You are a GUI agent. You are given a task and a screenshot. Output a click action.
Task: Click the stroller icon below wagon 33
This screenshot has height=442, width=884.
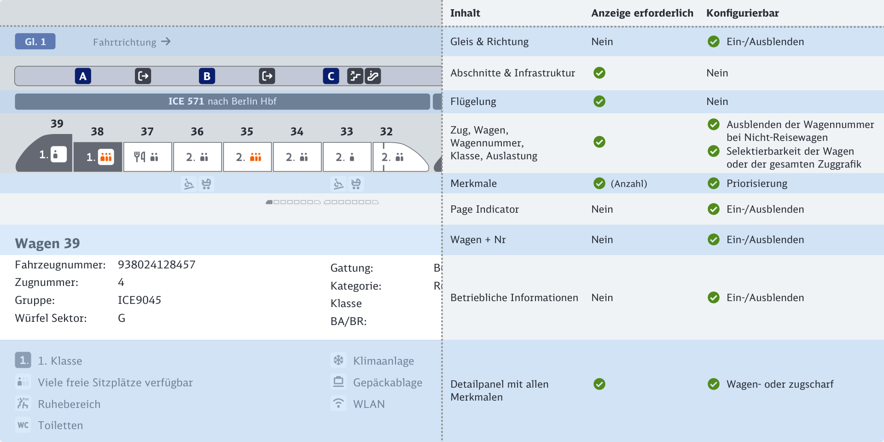356,184
